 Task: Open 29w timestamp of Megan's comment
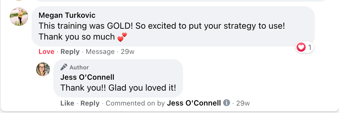128,52
